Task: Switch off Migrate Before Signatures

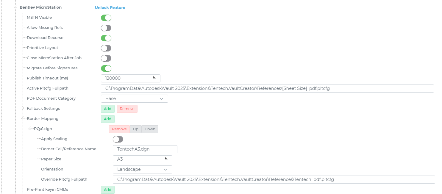Action: tap(106, 68)
